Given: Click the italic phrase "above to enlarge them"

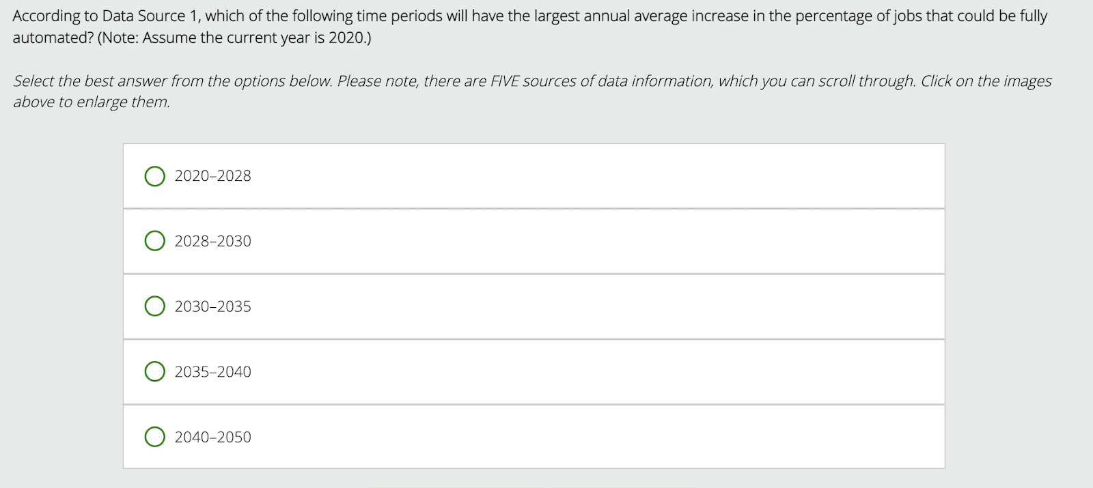Looking at the screenshot, I should (91, 102).
